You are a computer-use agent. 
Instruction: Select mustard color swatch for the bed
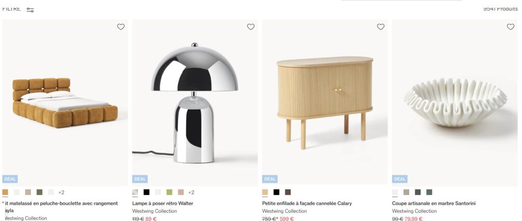point(5,192)
